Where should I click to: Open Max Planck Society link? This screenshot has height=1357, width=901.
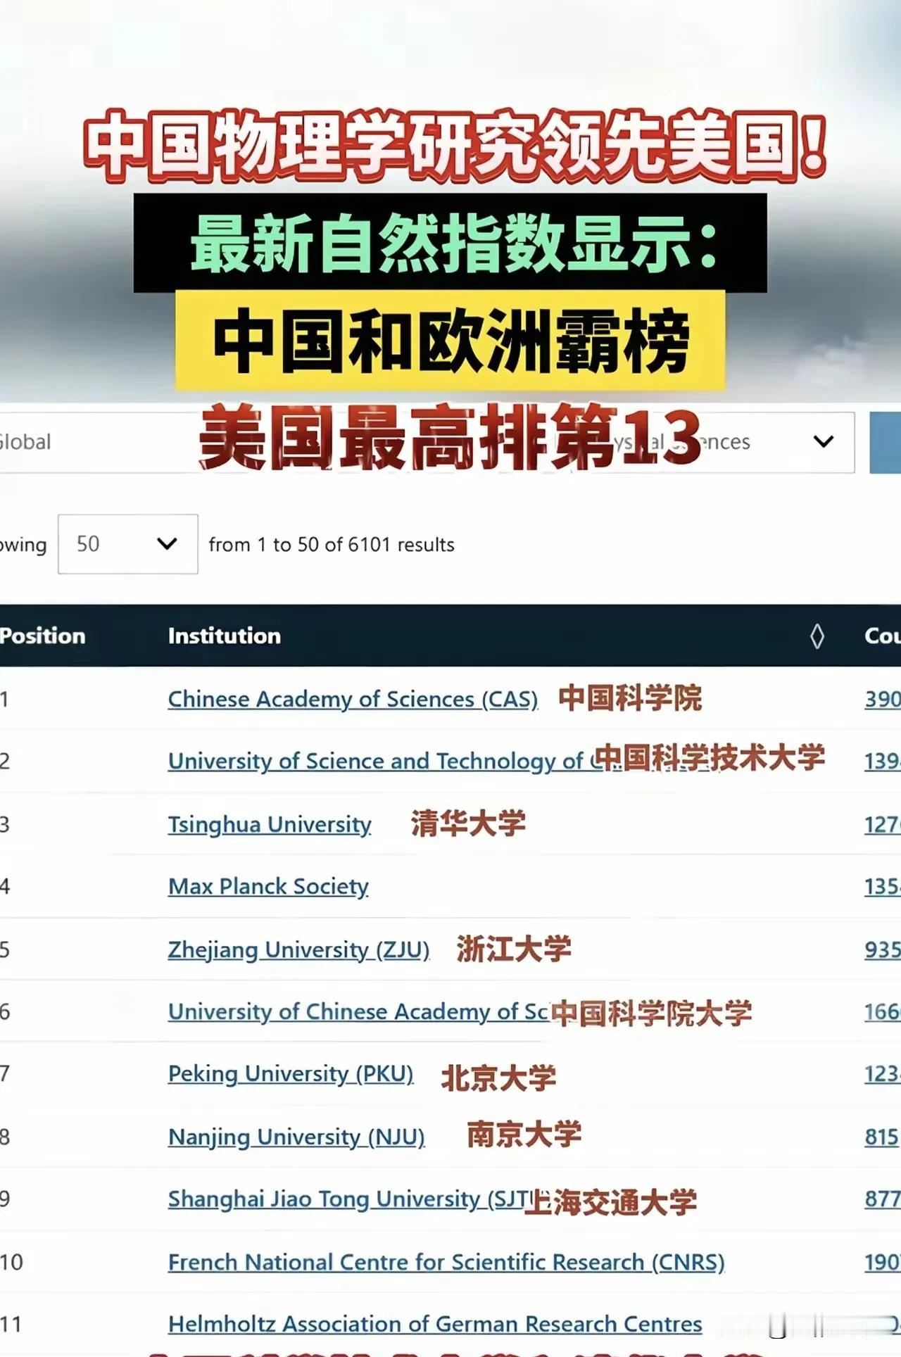click(x=268, y=886)
